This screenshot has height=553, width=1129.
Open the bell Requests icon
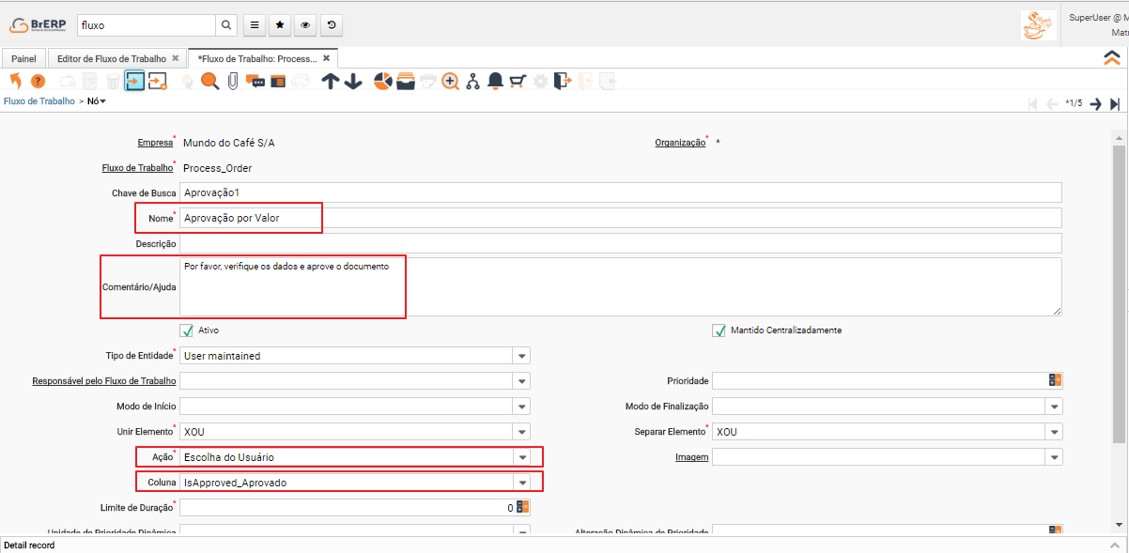pyautogui.click(x=495, y=82)
